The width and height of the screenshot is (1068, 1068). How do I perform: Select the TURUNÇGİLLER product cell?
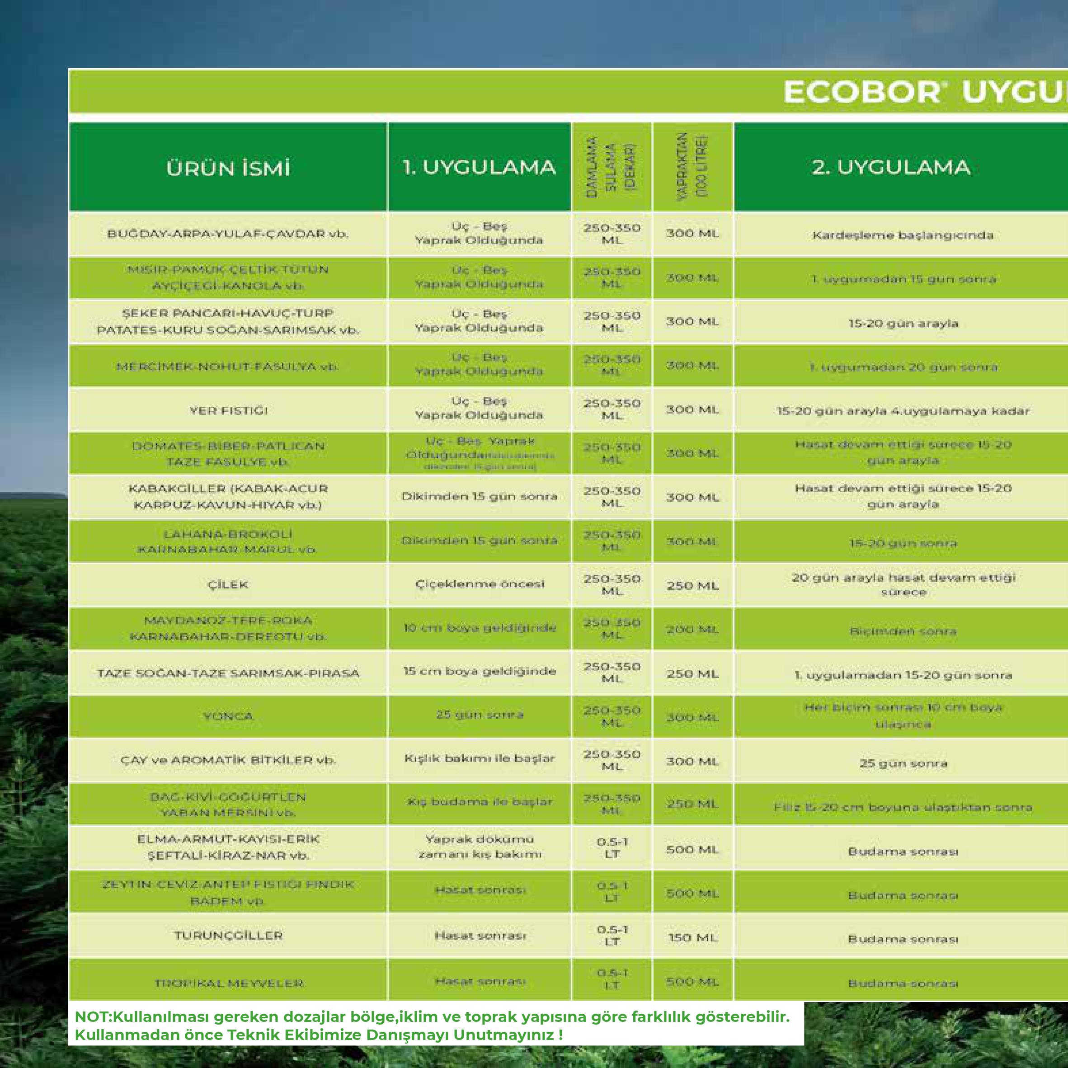[x=228, y=935]
